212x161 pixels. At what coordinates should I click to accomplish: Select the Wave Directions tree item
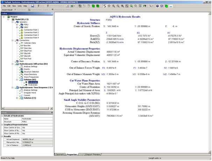[x=30, y=74]
